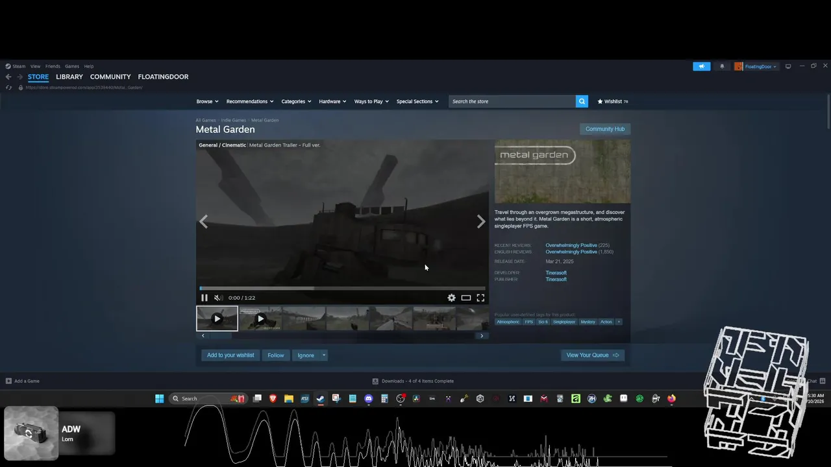Screen dimensions: 831x467
Task: Seek on the trailer progress bar
Action: (342, 288)
